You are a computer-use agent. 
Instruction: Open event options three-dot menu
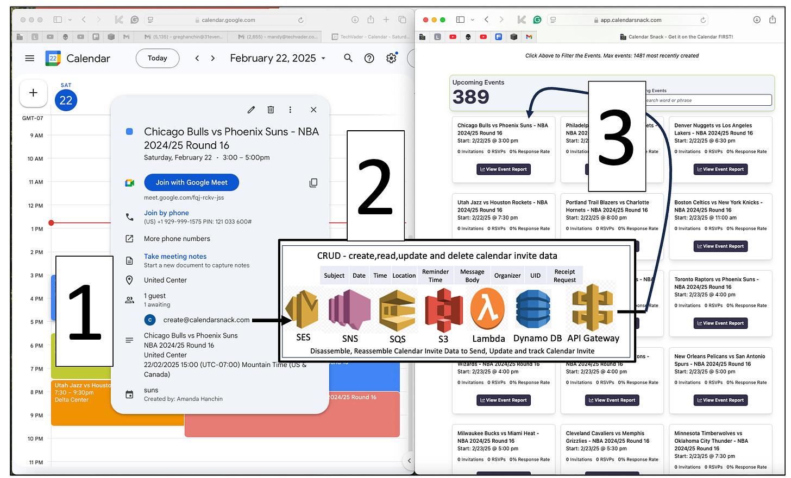290,110
